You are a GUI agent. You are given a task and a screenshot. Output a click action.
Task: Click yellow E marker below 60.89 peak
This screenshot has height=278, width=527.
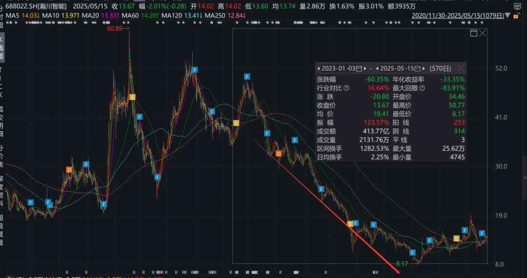(x=132, y=98)
